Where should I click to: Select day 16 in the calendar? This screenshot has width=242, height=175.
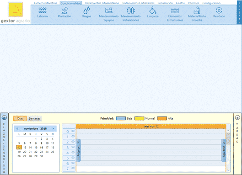tap(41, 148)
